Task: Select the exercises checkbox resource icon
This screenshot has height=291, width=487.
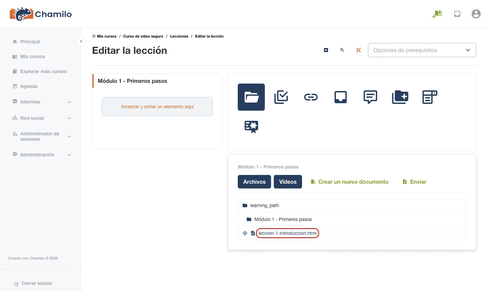Action: [281, 97]
